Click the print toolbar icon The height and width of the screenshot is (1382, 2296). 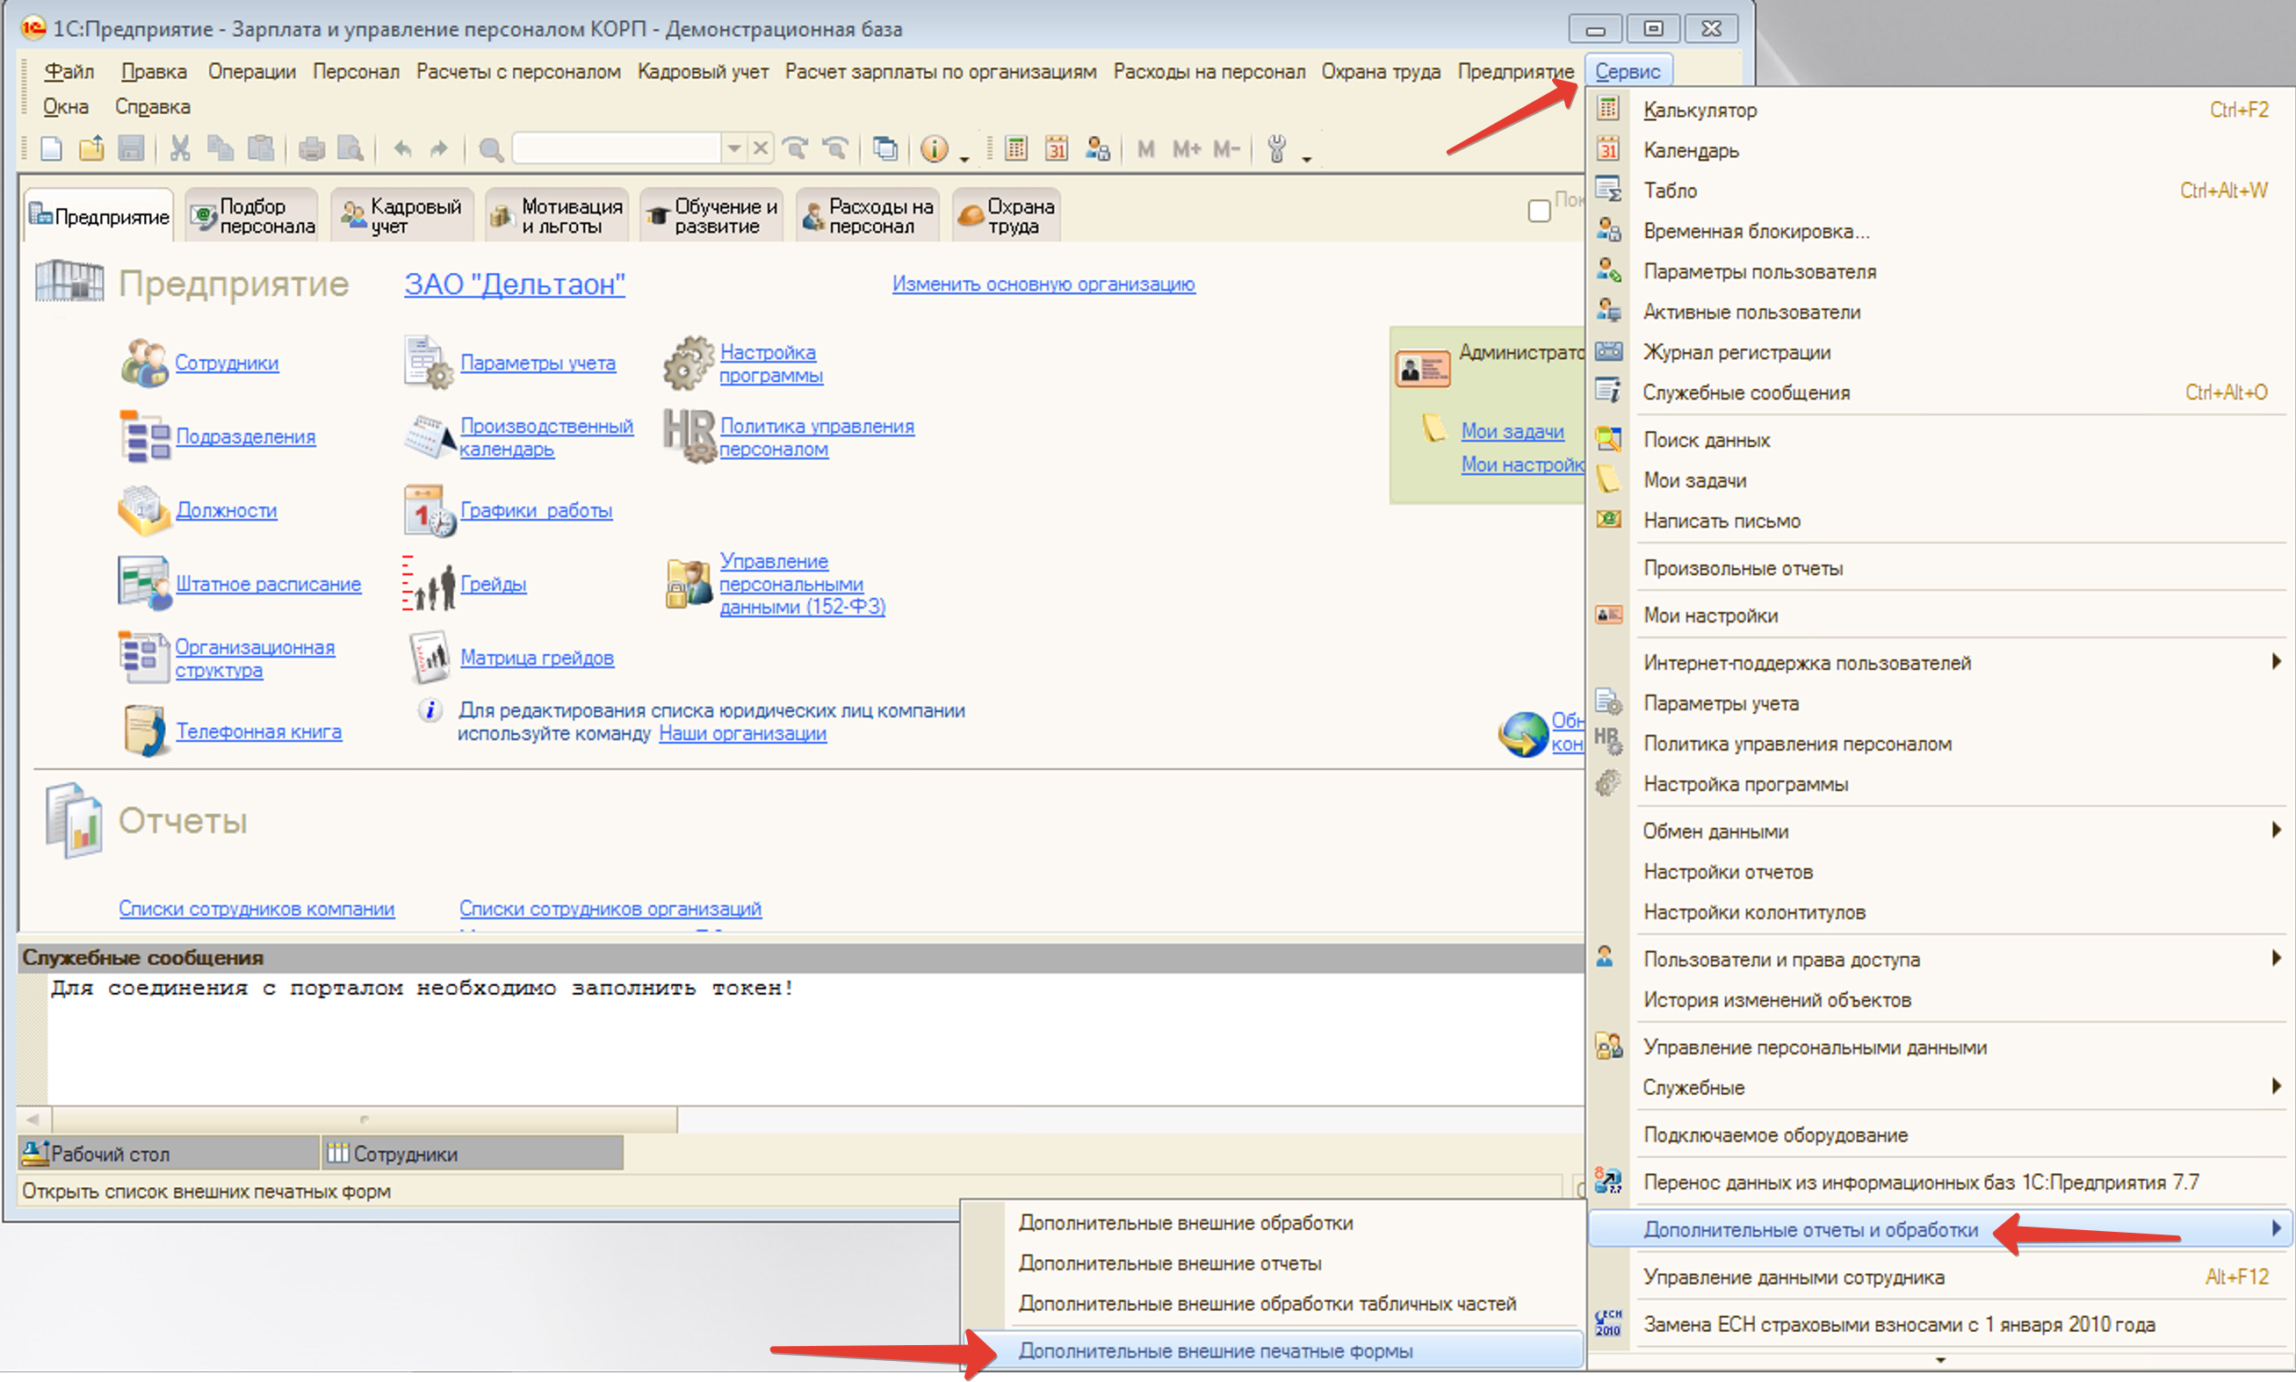coord(311,148)
